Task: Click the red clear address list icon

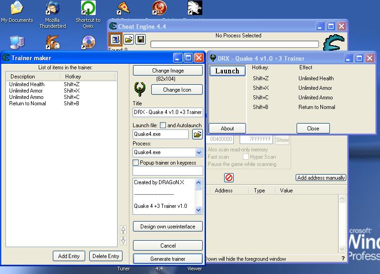Action: tap(229, 177)
